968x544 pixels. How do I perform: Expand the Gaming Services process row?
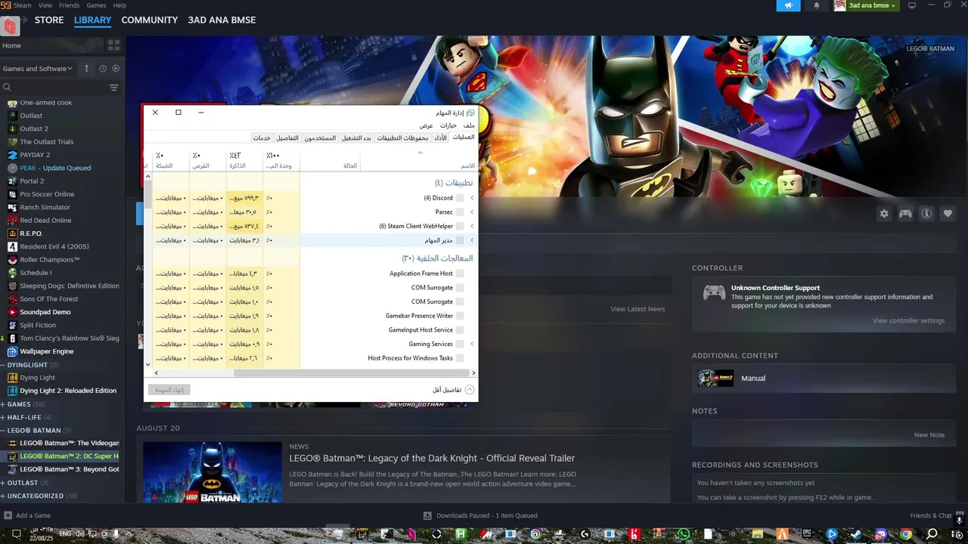[472, 344]
